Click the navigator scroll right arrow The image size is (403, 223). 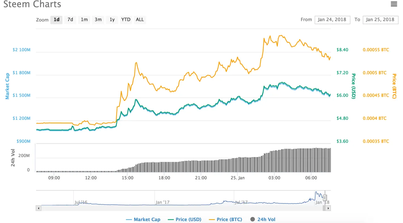pos(328,208)
